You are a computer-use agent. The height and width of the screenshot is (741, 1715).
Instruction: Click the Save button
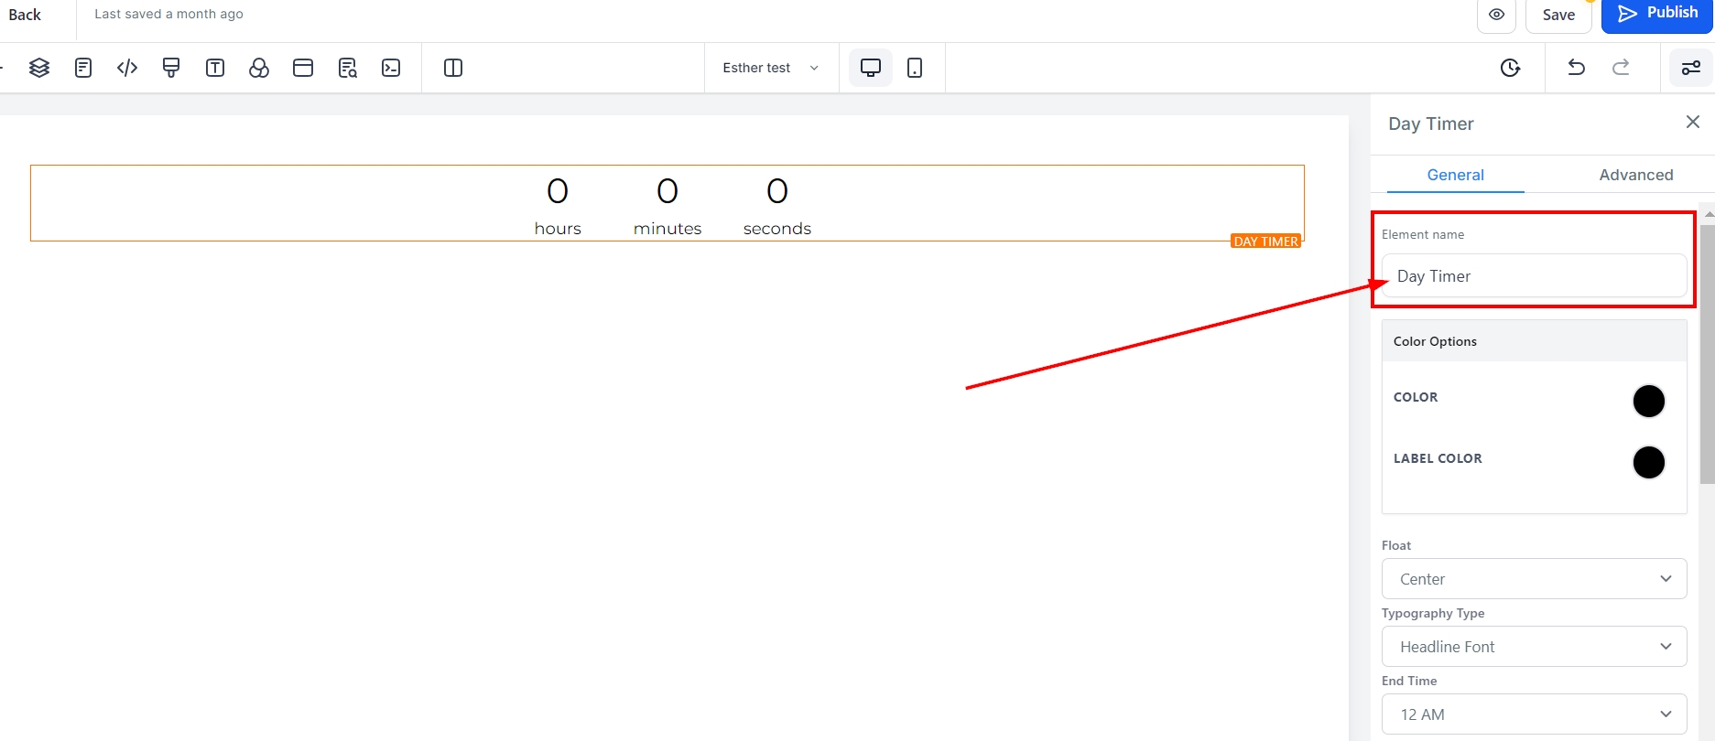click(x=1558, y=15)
